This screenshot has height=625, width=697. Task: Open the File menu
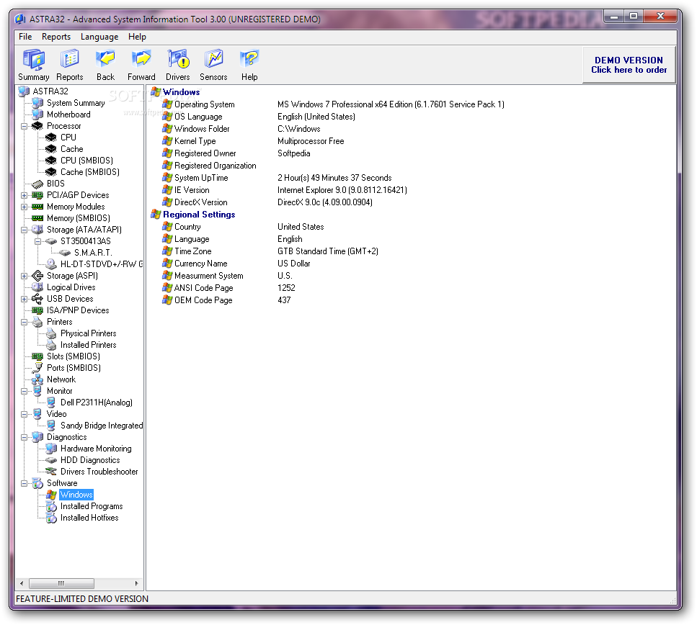[x=25, y=37]
